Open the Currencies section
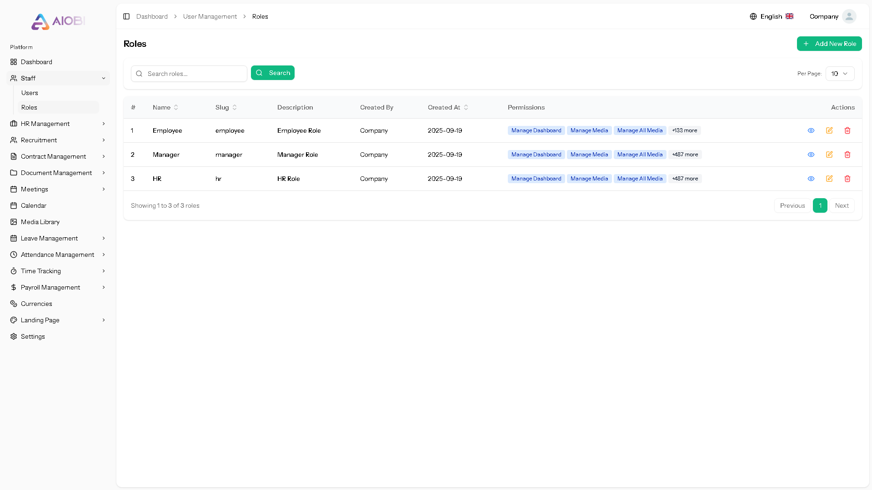This screenshot has width=872, height=490. (x=36, y=304)
